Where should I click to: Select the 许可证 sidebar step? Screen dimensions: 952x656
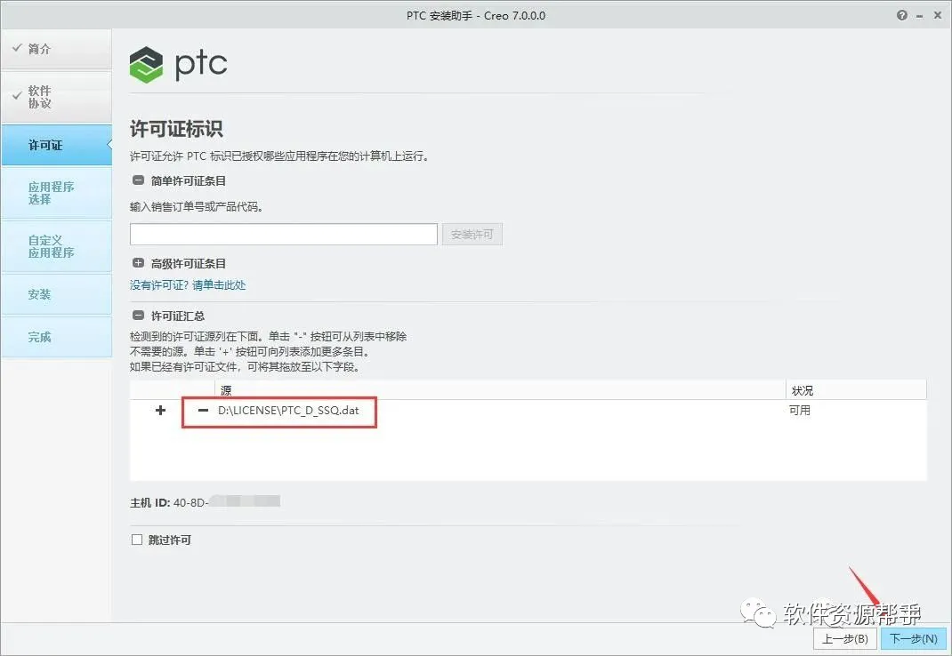tap(56, 145)
